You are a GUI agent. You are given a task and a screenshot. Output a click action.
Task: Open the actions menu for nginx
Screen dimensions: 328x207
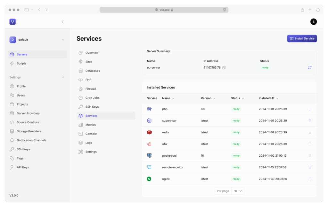click(x=310, y=179)
